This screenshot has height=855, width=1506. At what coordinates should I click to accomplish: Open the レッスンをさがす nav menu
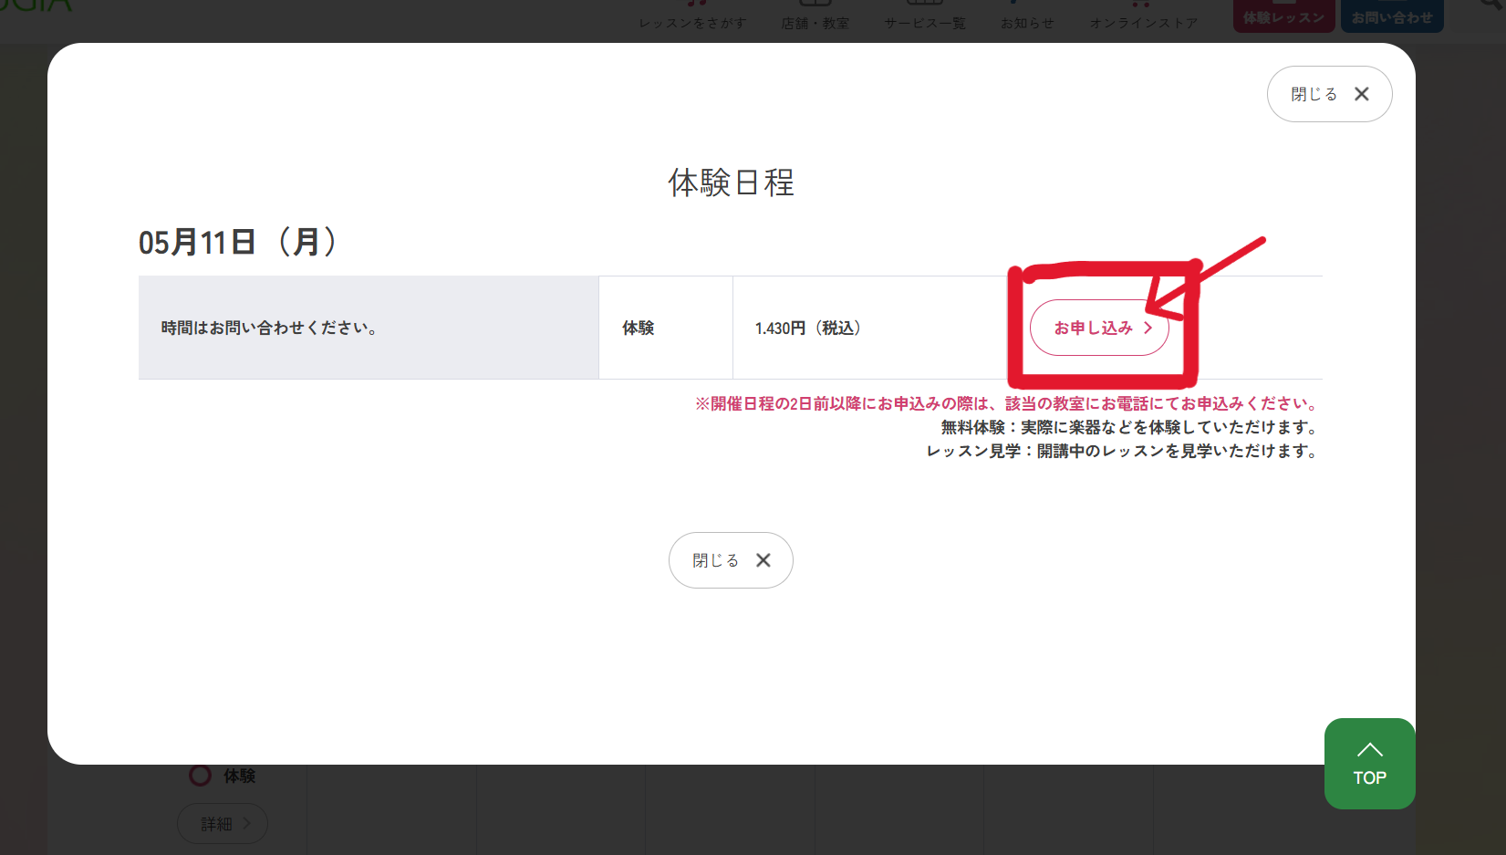coord(693,23)
